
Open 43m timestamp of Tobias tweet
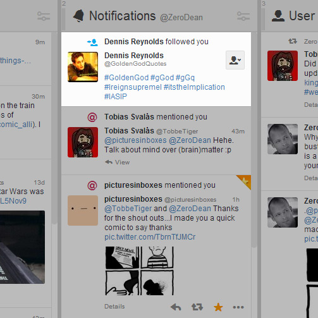[x=238, y=131]
